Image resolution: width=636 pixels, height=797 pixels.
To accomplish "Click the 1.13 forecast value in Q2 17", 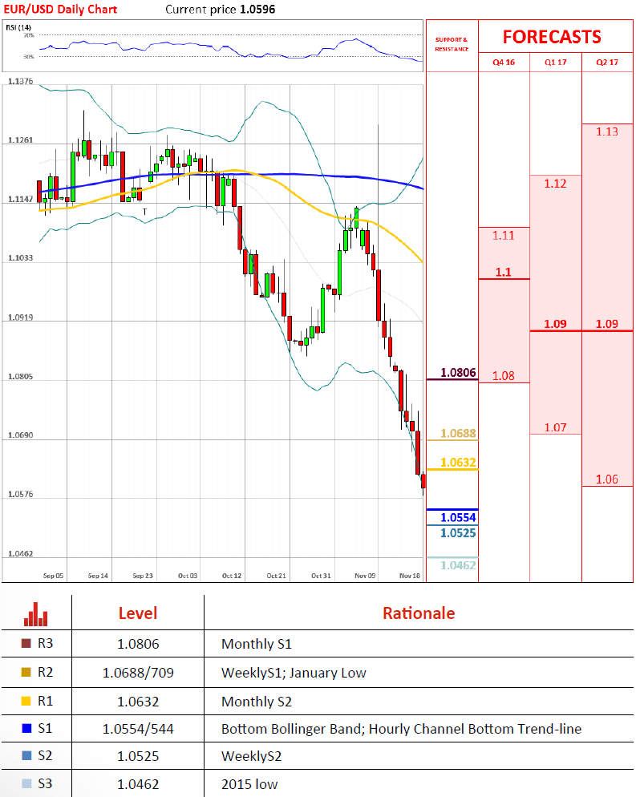I will 607,131.
